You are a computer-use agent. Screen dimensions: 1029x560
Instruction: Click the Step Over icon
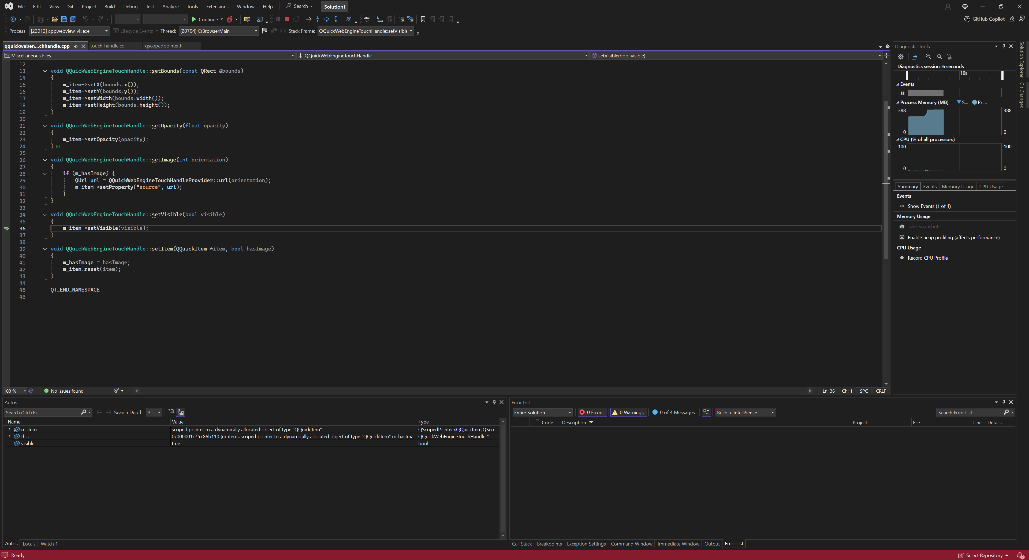click(327, 19)
